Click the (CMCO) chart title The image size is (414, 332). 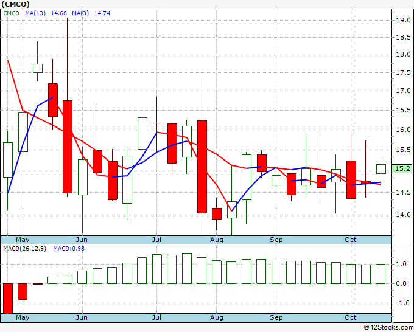coord(16,4)
